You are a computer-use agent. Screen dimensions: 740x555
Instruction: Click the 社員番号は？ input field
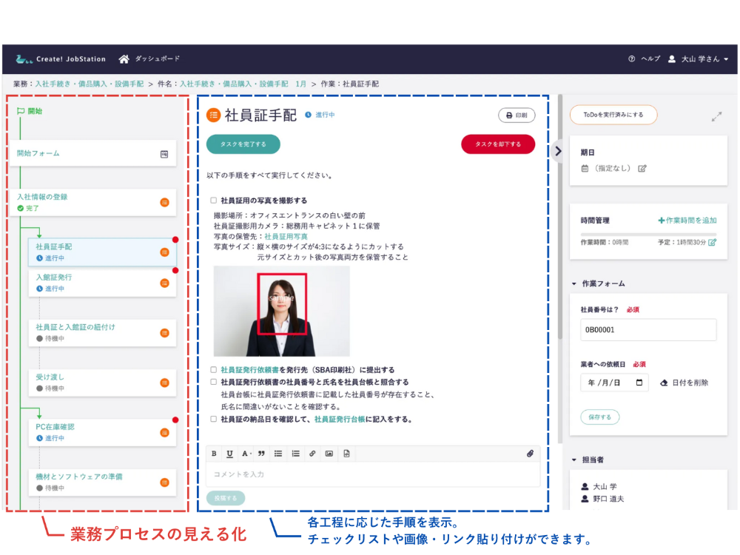click(x=648, y=330)
